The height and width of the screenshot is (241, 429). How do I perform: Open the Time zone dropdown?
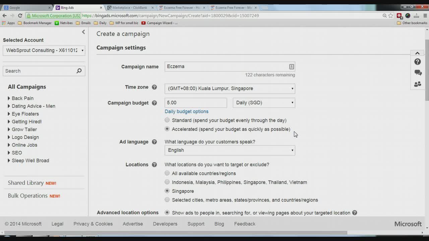coord(230,89)
